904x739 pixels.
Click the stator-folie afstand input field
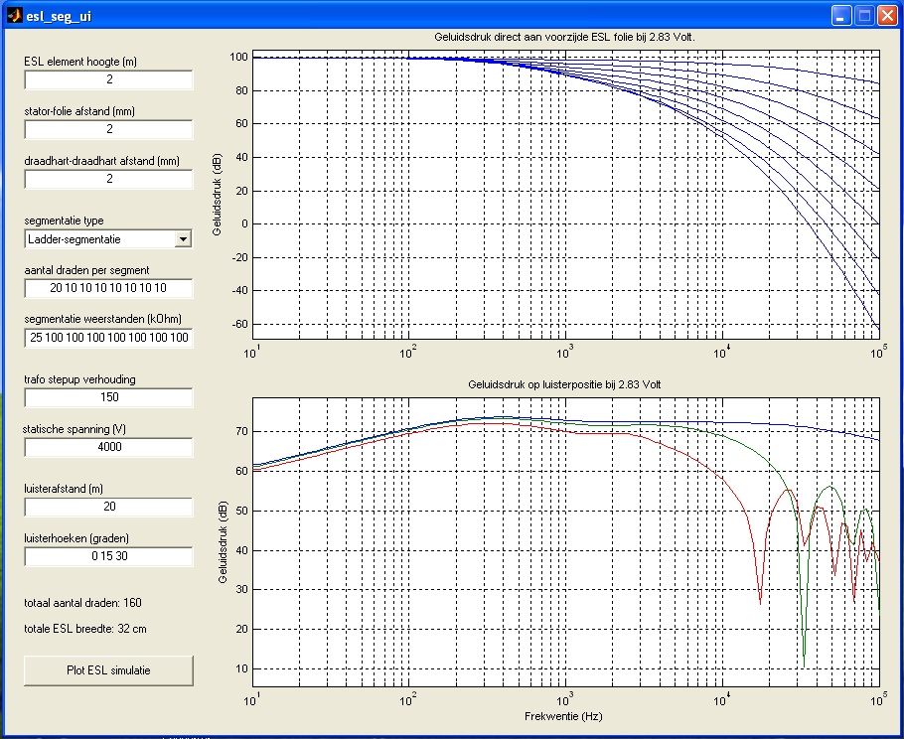108,129
